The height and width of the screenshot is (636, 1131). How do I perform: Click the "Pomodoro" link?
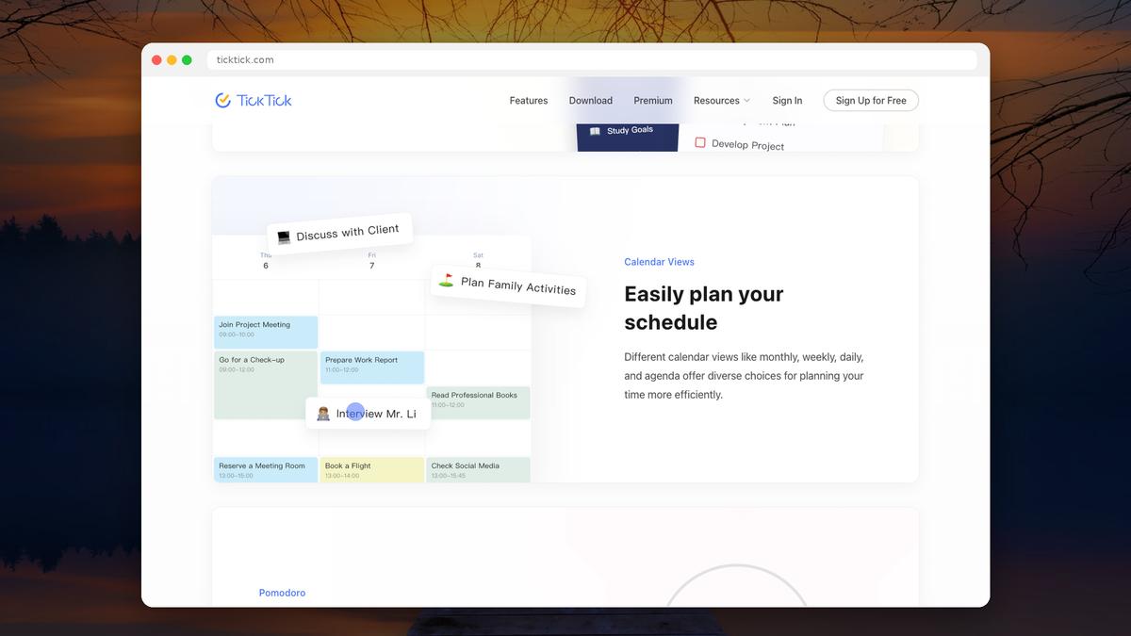(x=282, y=592)
